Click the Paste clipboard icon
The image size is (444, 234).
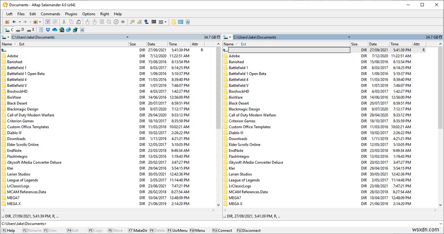[x=78, y=22]
